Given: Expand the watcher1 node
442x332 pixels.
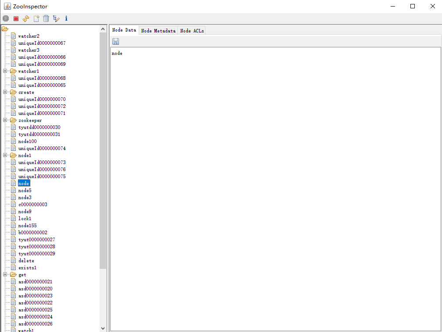Looking at the screenshot, I should coord(5,71).
